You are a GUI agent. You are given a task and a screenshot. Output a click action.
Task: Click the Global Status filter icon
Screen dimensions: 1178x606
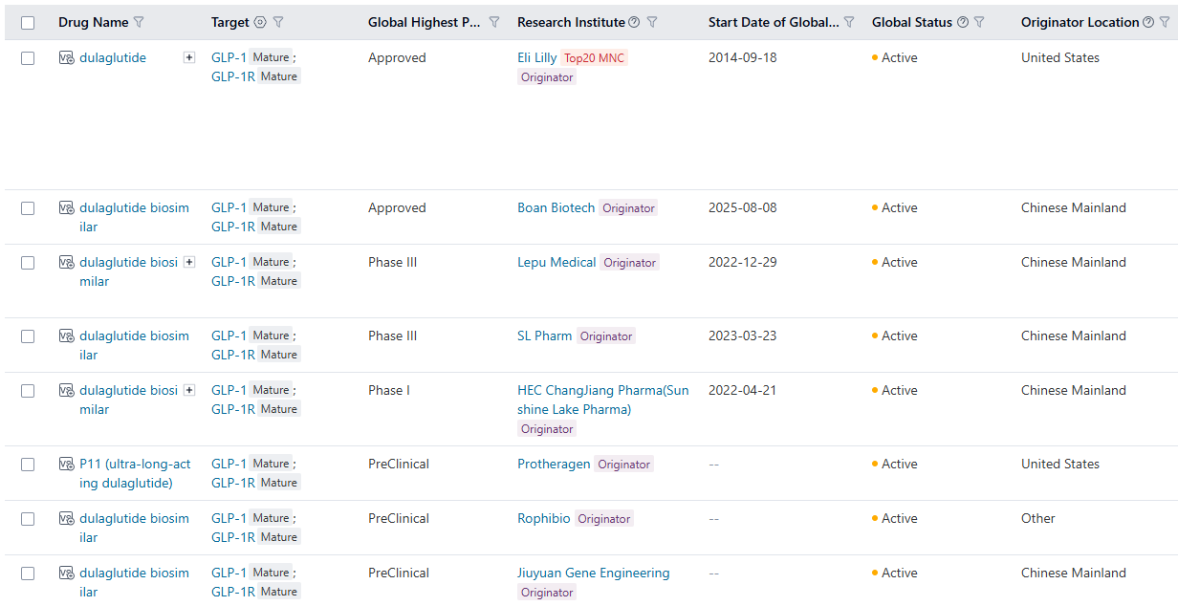tap(979, 22)
